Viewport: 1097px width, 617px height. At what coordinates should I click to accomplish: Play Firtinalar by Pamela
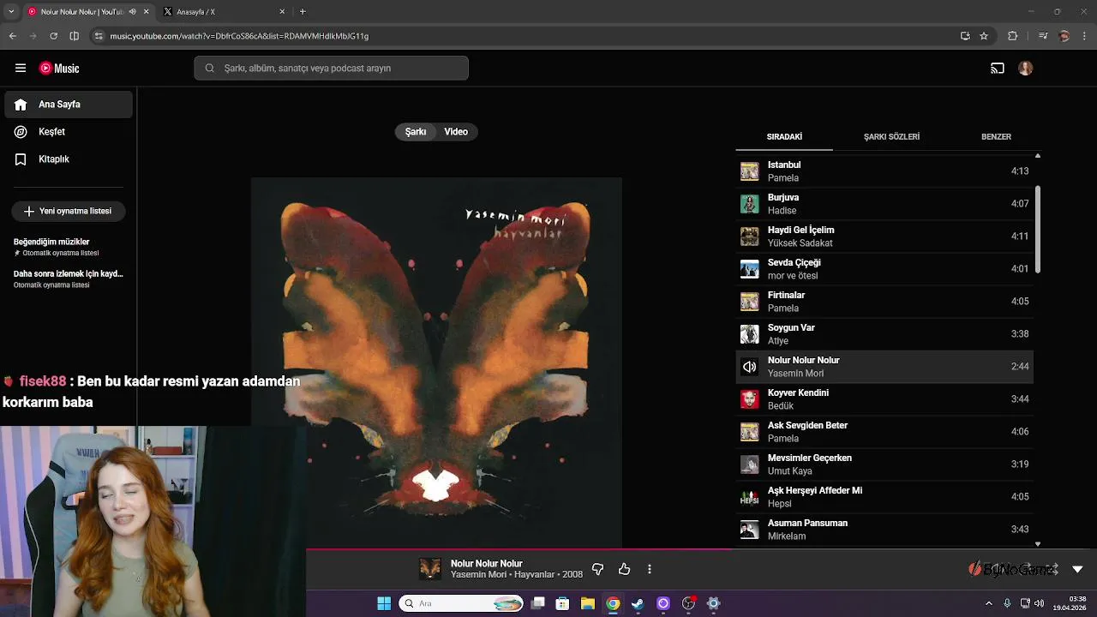pos(884,302)
